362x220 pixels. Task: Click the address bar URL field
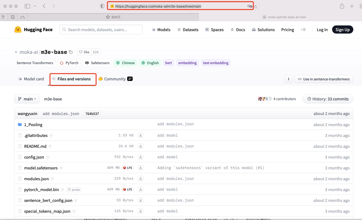point(180,6)
